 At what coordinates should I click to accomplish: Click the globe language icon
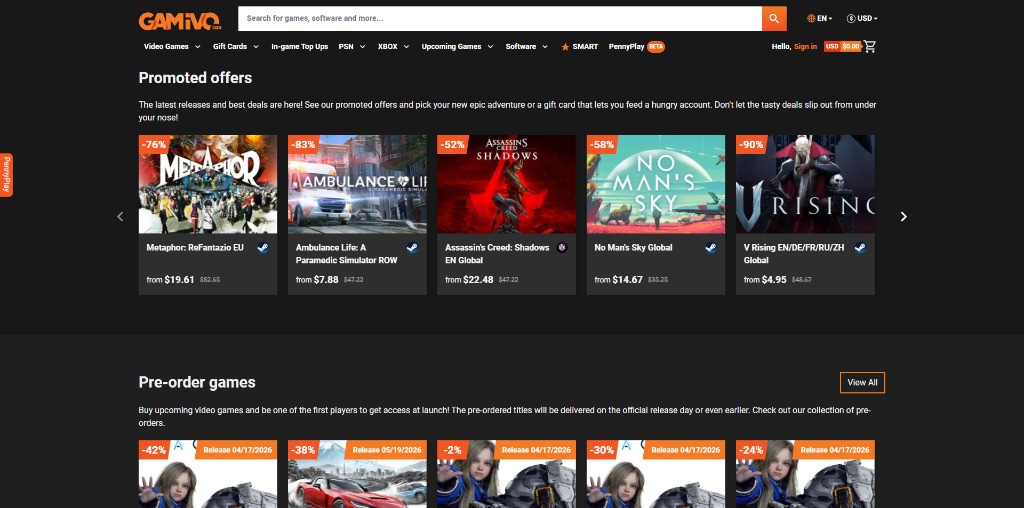coord(811,18)
